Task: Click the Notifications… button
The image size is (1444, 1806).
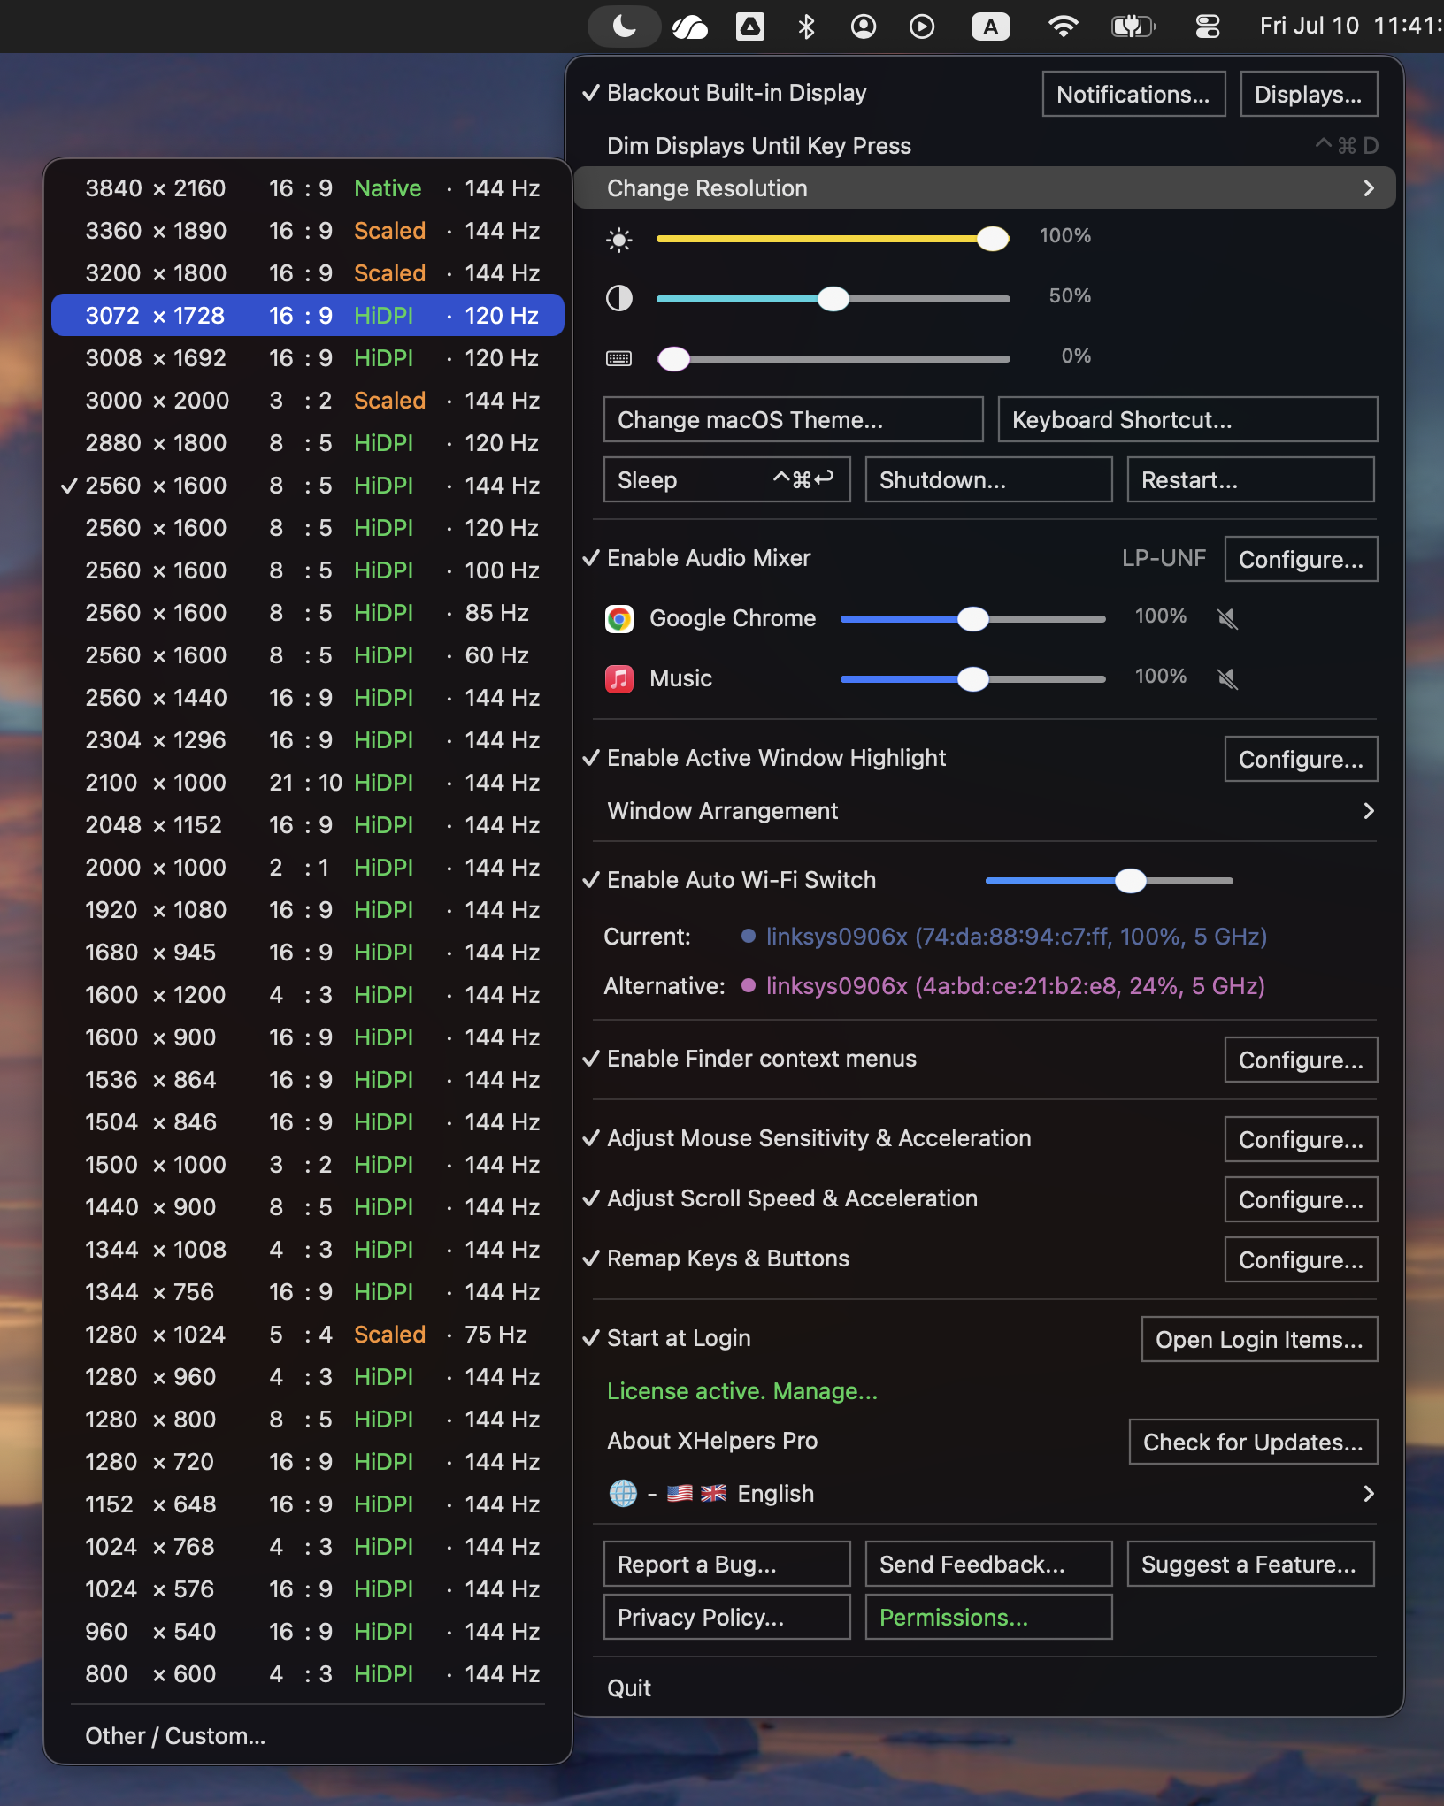Action: click(x=1133, y=94)
